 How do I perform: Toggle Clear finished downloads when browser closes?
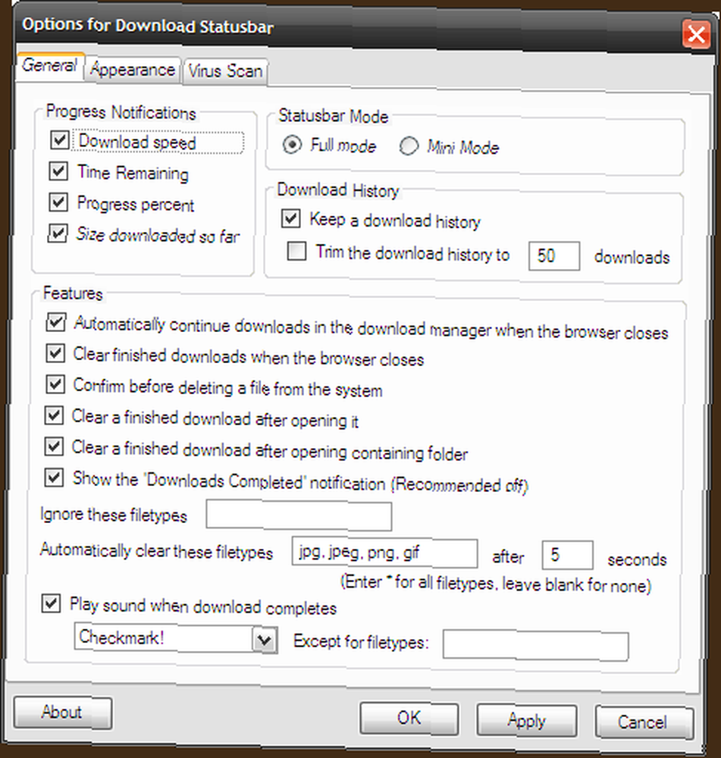(x=55, y=353)
